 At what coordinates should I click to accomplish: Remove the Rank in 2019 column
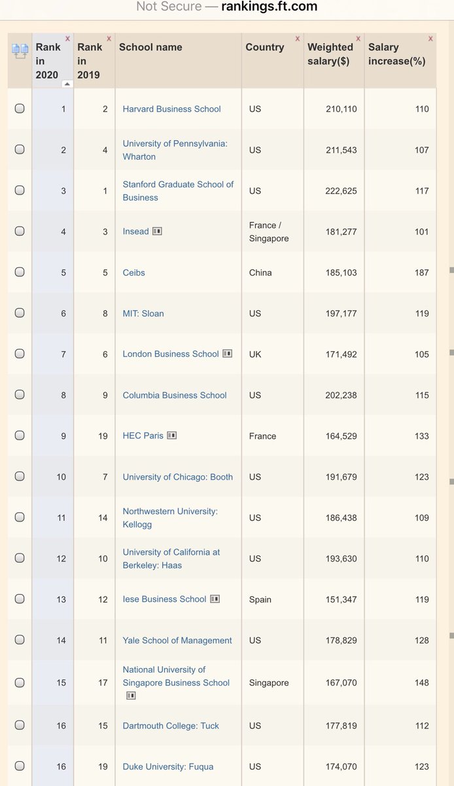click(109, 39)
